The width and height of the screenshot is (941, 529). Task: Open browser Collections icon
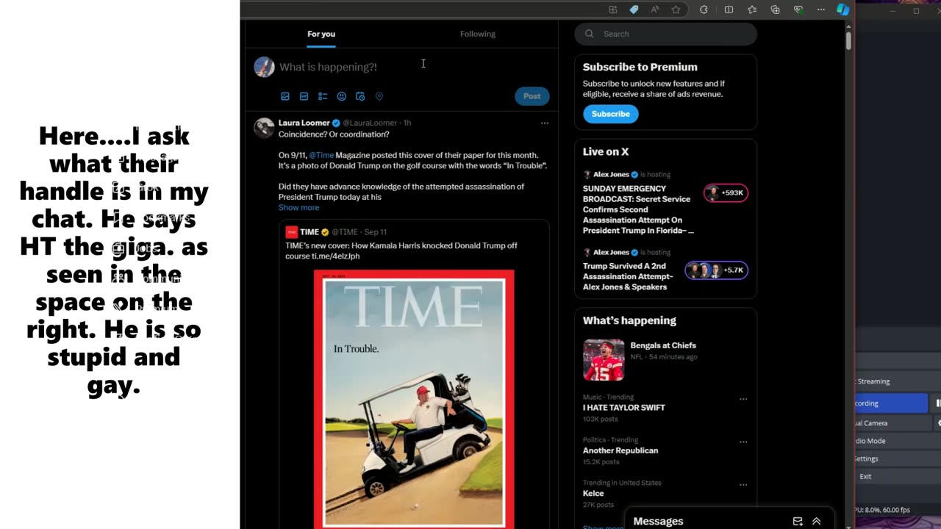click(775, 10)
